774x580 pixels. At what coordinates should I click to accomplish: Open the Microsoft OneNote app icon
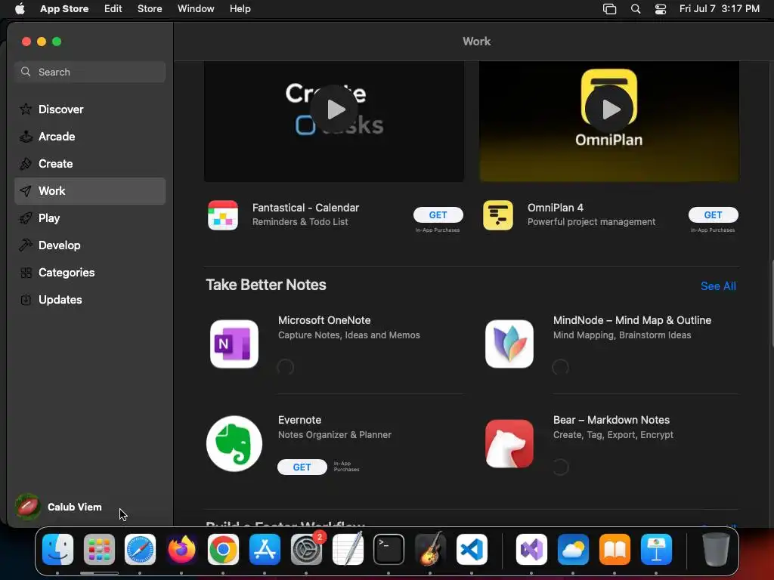tap(234, 344)
